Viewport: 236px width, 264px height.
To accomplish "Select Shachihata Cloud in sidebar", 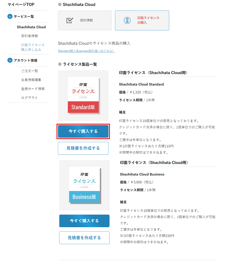I will pyautogui.click(x=31, y=27).
